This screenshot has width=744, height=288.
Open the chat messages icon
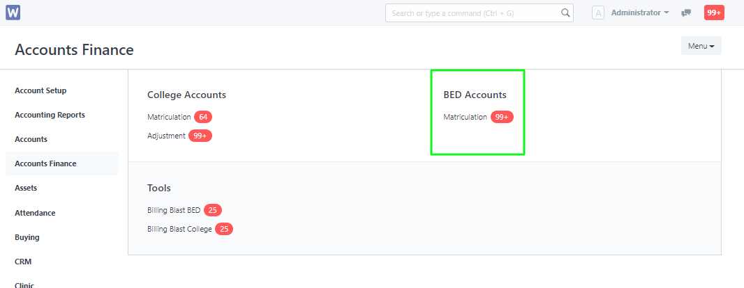685,13
